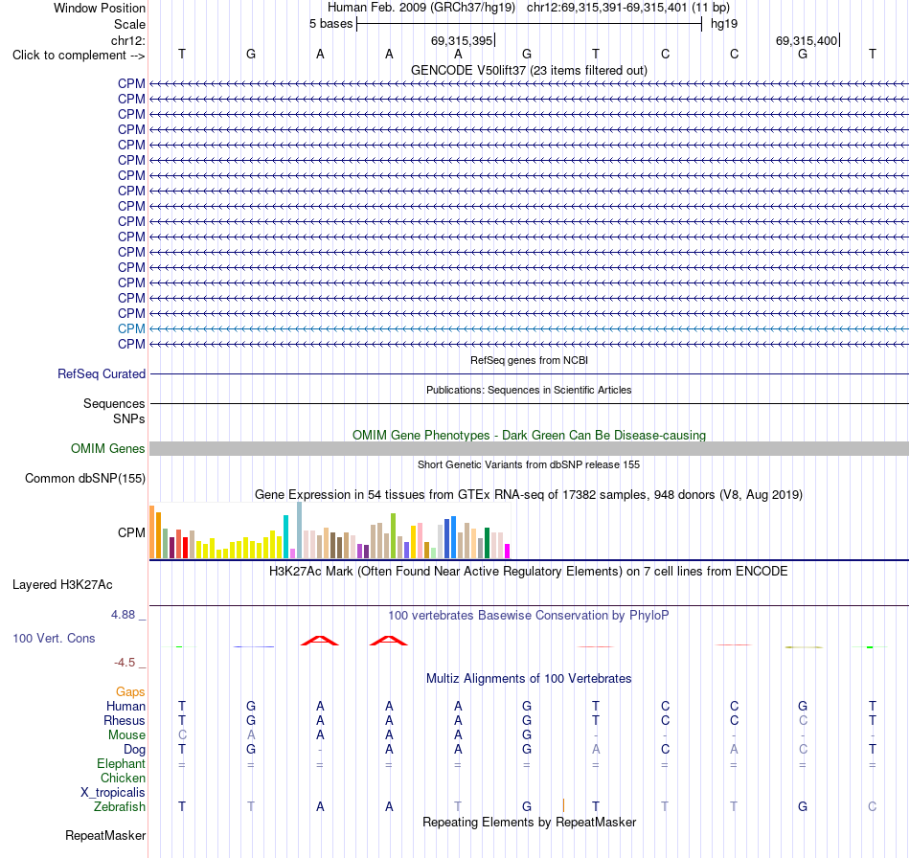Click the 'SNPs' track label
910x858 pixels.
click(x=129, y=418)
